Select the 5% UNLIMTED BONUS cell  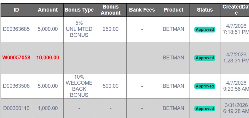click(x=79, y=29)
